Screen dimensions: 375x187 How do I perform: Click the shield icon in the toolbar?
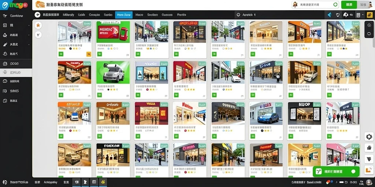tap(337, 15)
